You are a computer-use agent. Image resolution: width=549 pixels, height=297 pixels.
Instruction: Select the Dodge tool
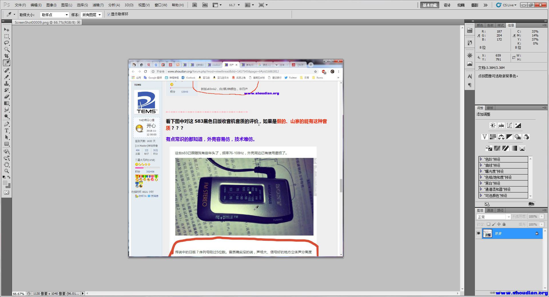coord(7,116)
